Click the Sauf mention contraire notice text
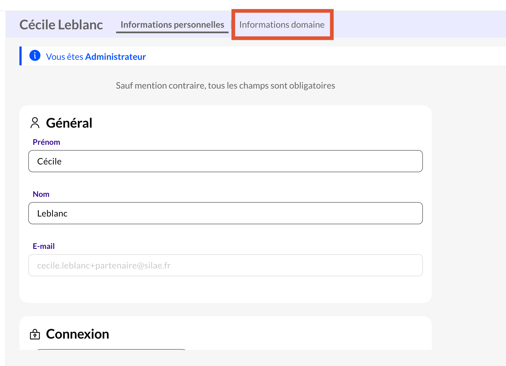This screenshot has height=366, width=506. pos(225,86)
